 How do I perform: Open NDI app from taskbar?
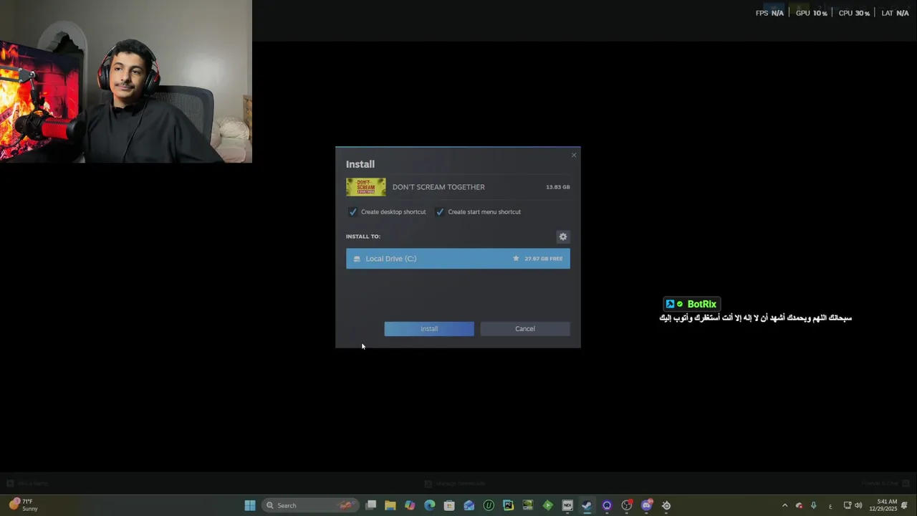567,505
